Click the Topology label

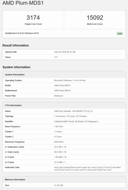tap(9, 116)
